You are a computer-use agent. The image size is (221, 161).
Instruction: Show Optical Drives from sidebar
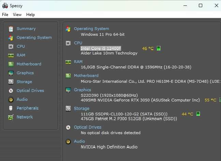click(x=30, y=91)
